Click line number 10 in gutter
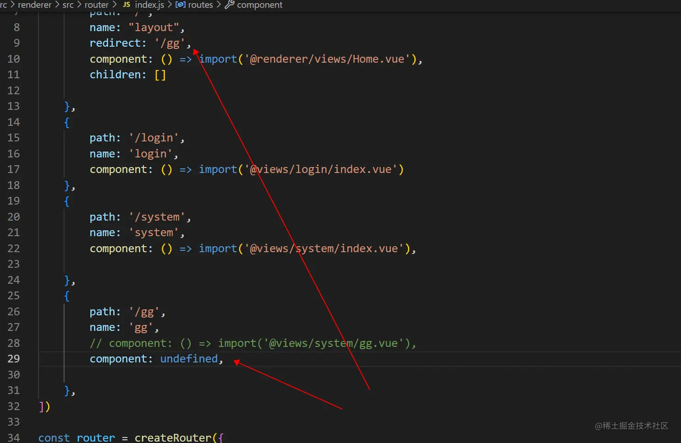The height and width of the screenshot is (443, 681). (x=14, y=59)
